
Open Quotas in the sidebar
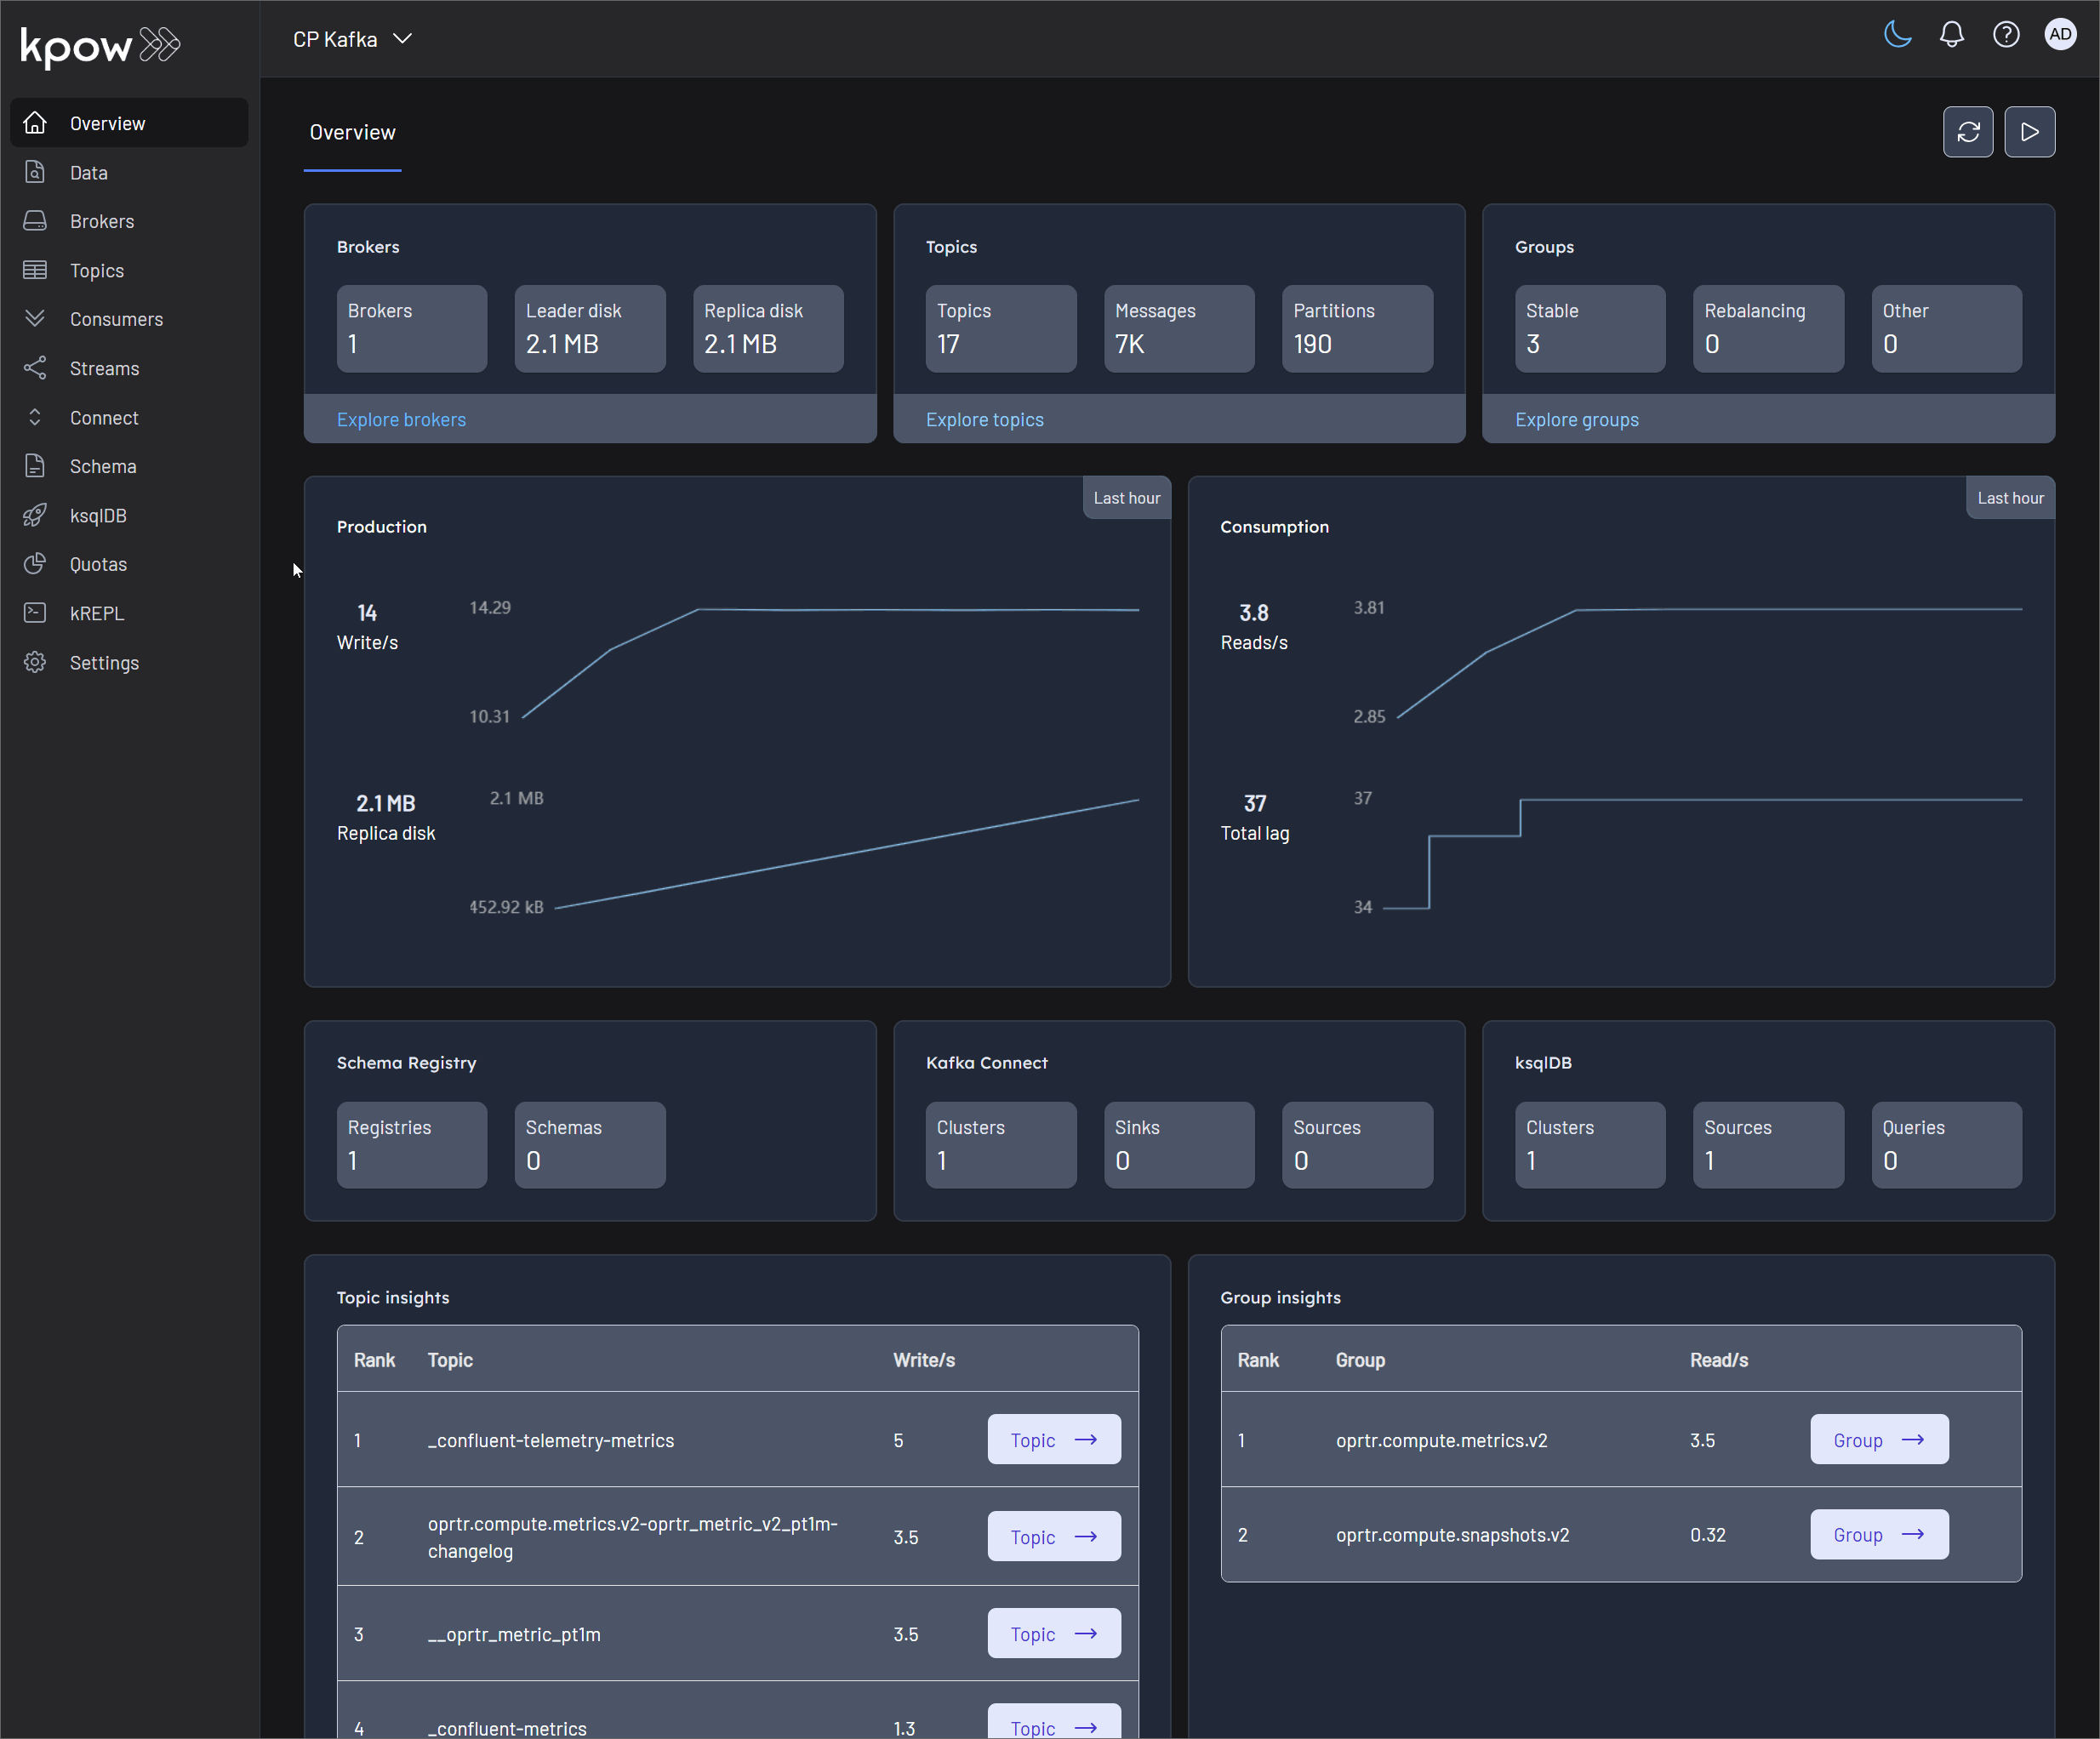(129, 564)
